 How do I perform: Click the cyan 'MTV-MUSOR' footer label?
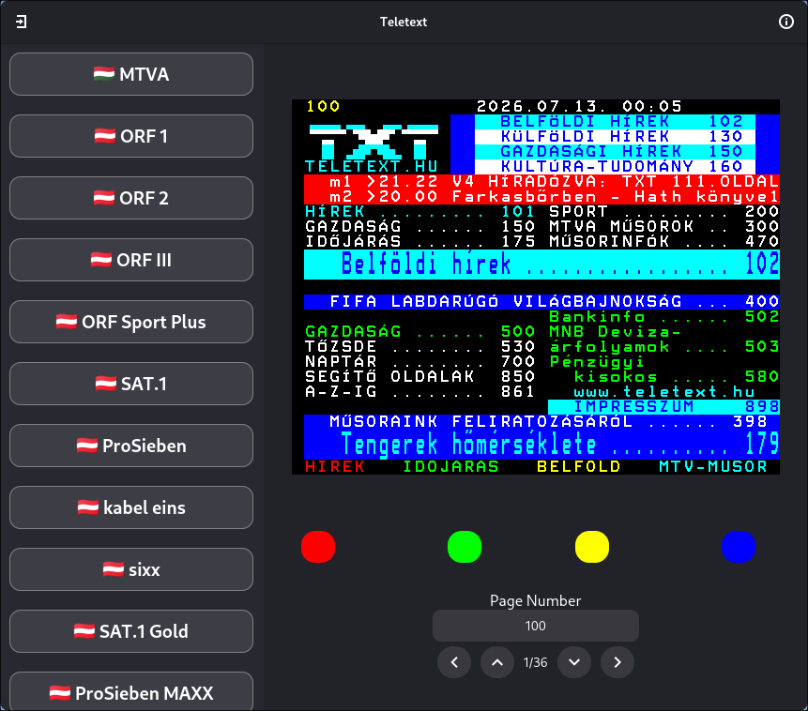(713, 467)
